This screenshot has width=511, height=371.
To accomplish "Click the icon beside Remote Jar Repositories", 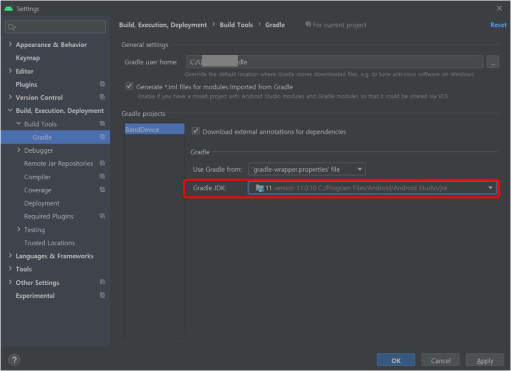I will pos(102,163).
